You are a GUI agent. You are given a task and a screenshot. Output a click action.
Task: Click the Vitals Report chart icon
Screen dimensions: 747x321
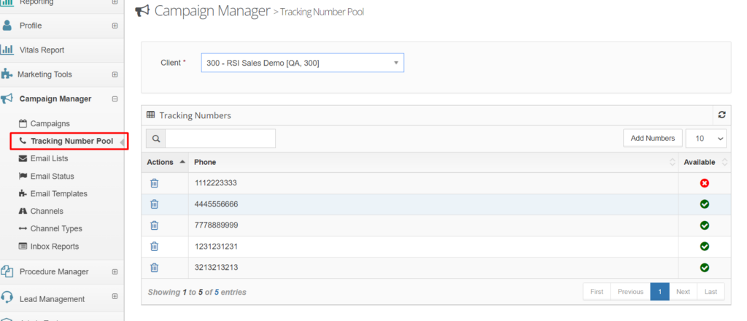pyautogui.click(x=7, y=50)
